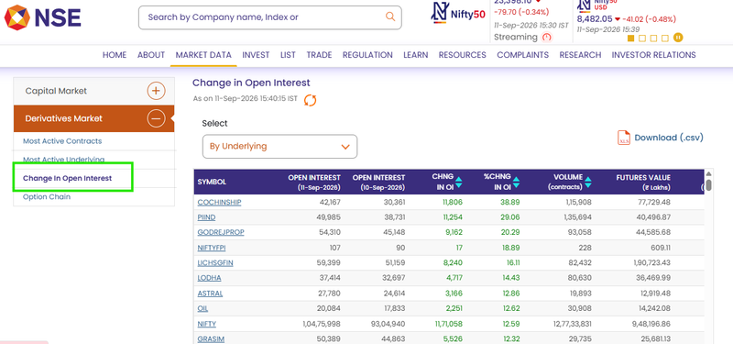Select the fourth carousel indicator square
Viewport: 733px width, 344px height.
click(665, 38)
